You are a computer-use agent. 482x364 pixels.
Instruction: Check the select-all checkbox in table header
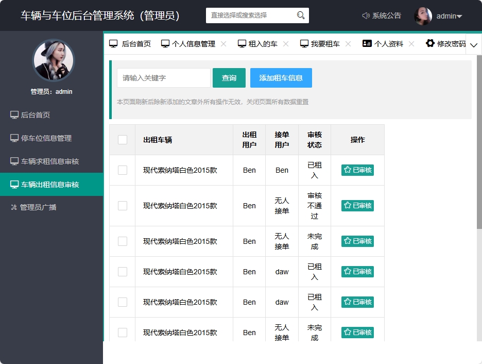pos(122,139)
